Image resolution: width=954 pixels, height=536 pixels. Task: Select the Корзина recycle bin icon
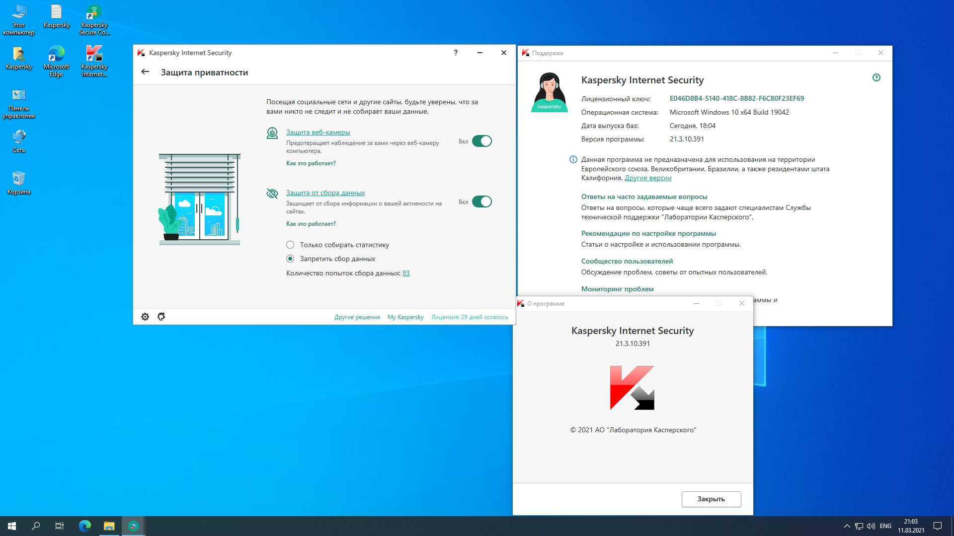pos(19,183)
